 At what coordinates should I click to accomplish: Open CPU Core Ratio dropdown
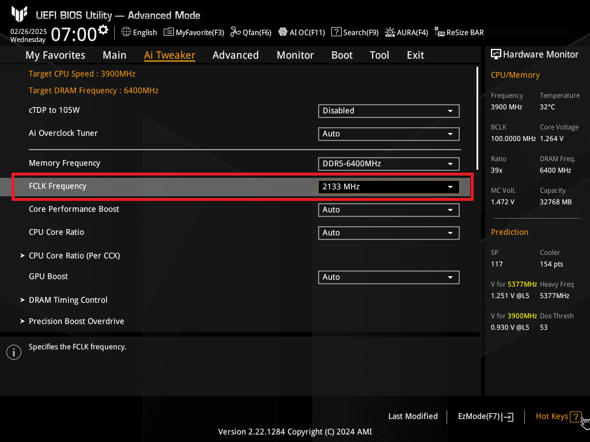(x=389, y=233)
